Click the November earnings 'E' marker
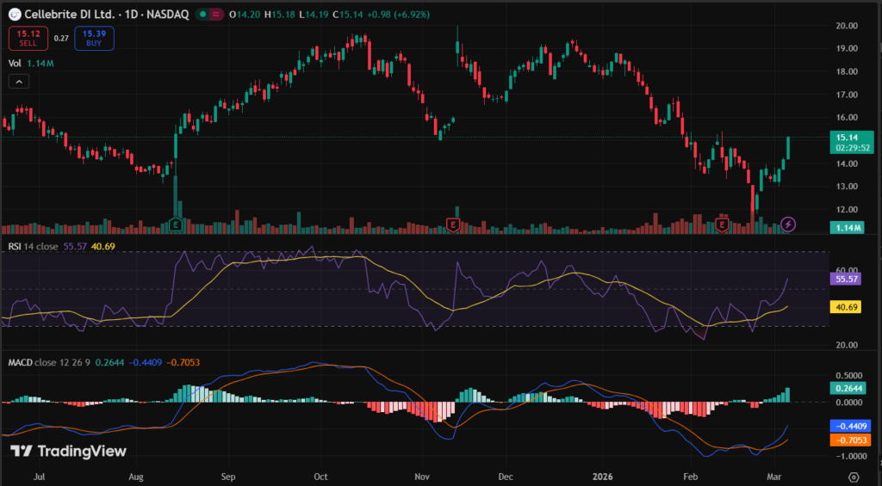This screenshot has height=486, width=882. (x=452, y=225)
